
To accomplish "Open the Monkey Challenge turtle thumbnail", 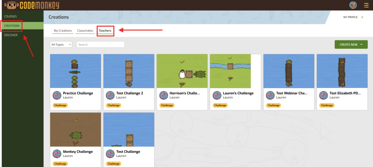I will click(76, 130).
